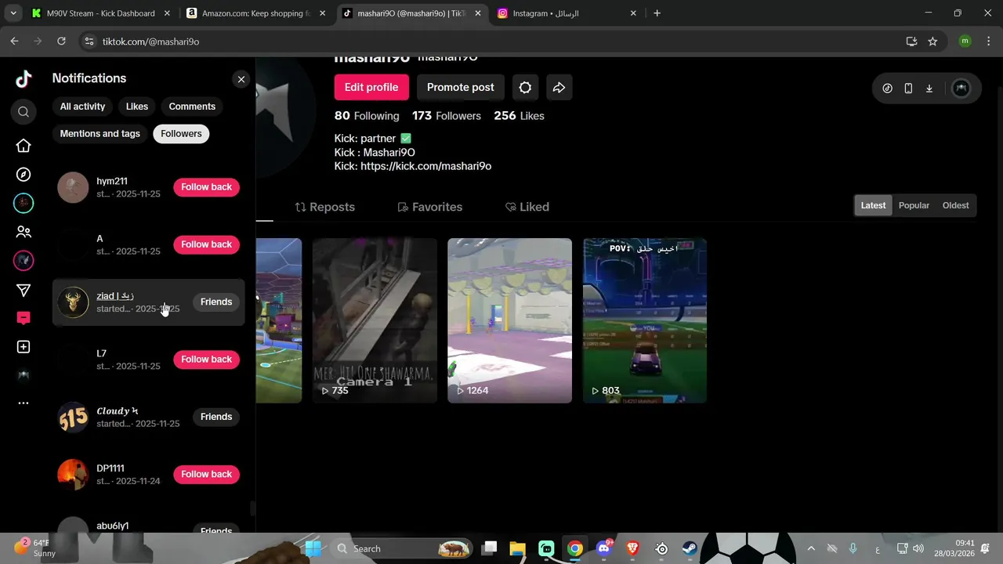Switch to the Amazon browser tab

255,13
